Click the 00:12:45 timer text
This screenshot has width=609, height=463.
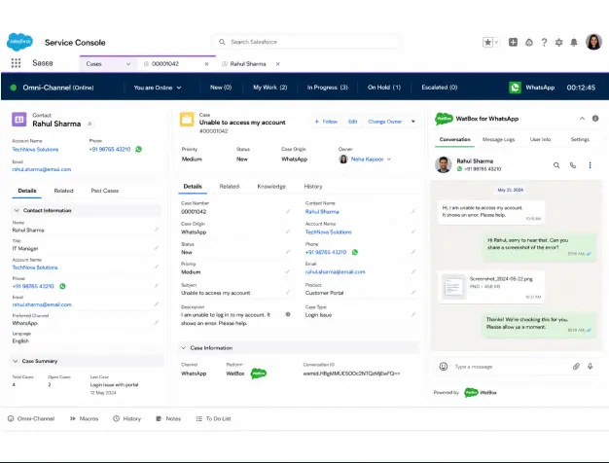(581, 88)
